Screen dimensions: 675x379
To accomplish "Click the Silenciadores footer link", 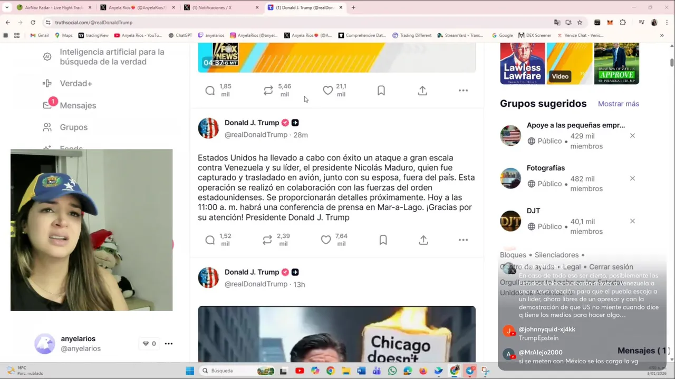I will 556,255.
